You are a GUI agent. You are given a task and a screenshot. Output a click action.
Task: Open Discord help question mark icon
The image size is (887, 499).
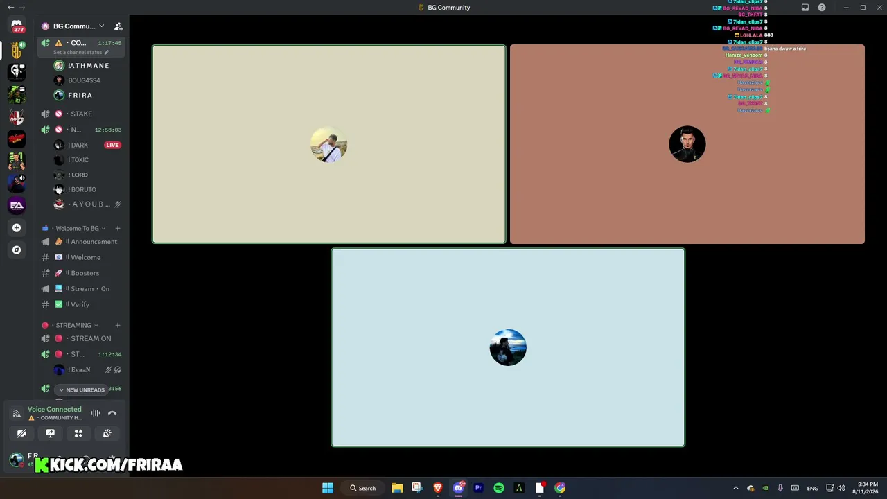click(822, 8)
